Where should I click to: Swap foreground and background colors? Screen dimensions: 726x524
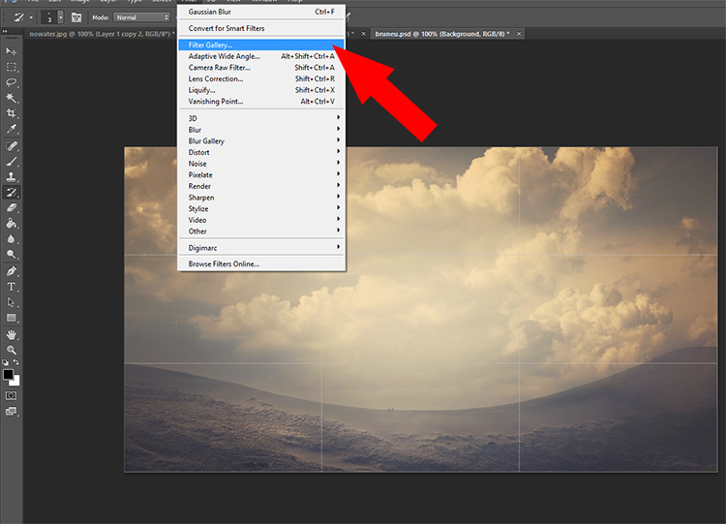[x=16, y=362]
